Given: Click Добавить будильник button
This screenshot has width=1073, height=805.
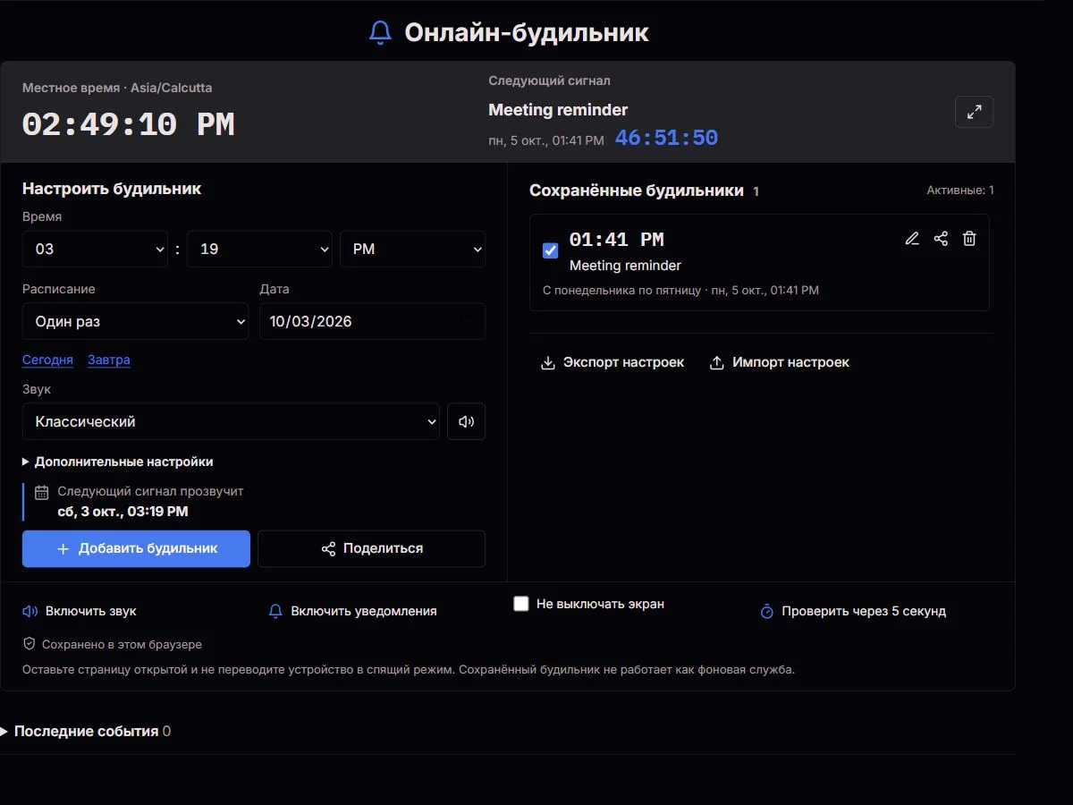Looking at the screenshot, I should [136, 548].
